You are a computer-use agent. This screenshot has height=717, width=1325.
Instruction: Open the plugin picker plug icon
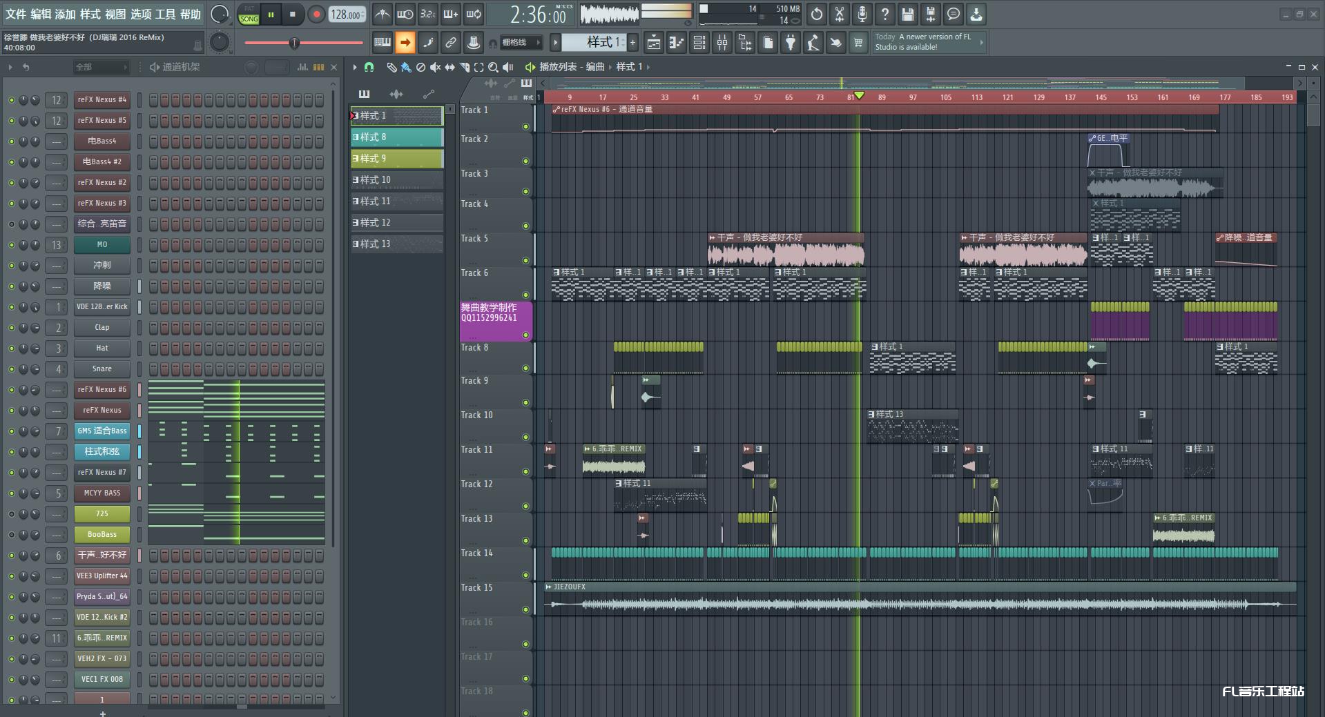791,43
